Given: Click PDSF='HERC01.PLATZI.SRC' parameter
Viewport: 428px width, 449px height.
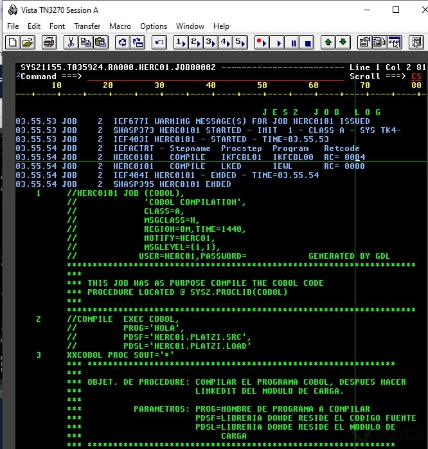Looking at the screenshot, I should point(187,337).
